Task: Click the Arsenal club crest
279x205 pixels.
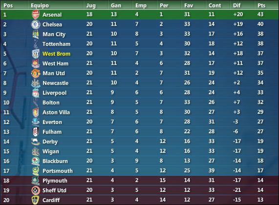Action: coord(36,15)
